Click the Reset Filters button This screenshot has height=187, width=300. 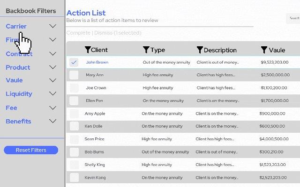pos(31,150)
